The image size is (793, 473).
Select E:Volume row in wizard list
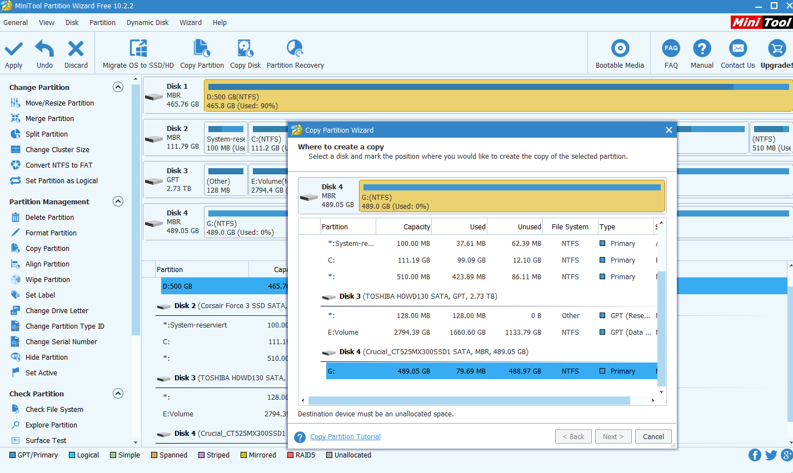[x=491, y=333]
